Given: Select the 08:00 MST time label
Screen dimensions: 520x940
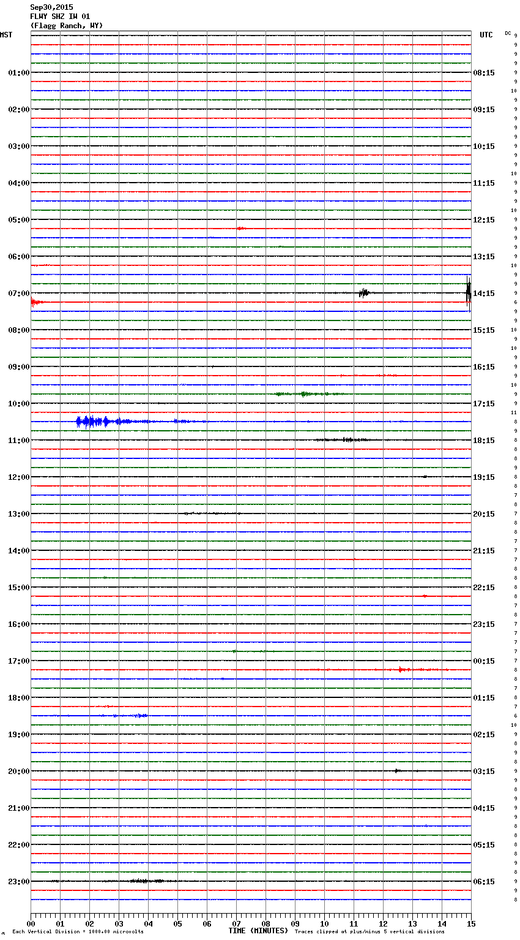Looking at the screenshot, I should [19, 330].
